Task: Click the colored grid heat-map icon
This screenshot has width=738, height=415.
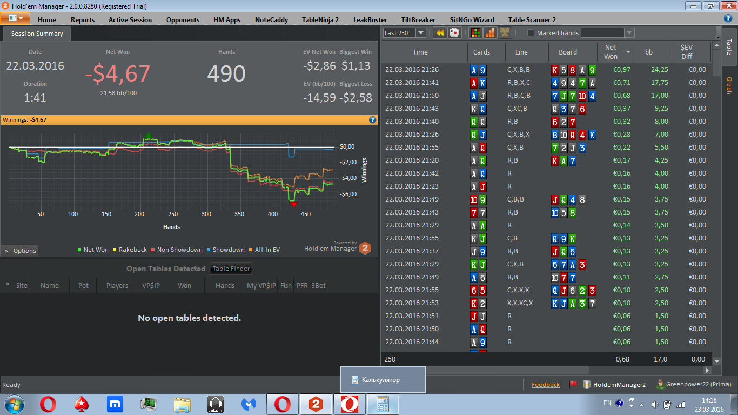Action: pyautogui.click(x=475, y=33)
